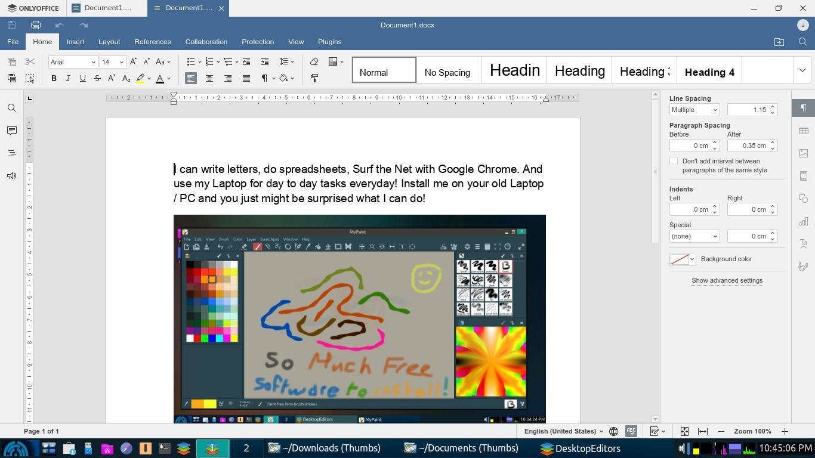Screen dimensions: 815x458
Task: Toggle Fit to Page view
Action: (x=684, y=431)
